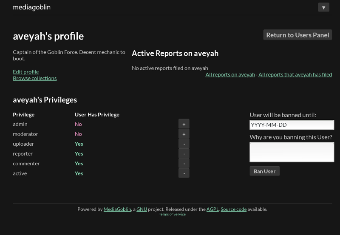Click the 'User will be banned until:' label
340x235 pixels.
pyautogui.click(x=283, y=115)
